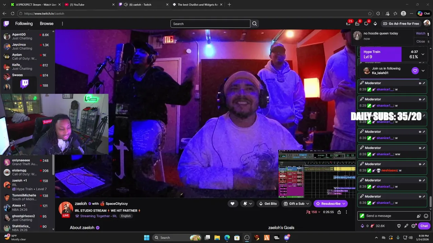
Task: Click the search magnifier button
Action: [x=255, y=24]
